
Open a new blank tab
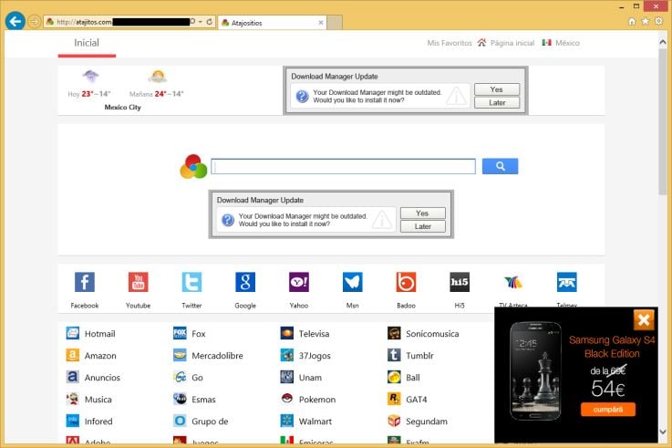335,23
